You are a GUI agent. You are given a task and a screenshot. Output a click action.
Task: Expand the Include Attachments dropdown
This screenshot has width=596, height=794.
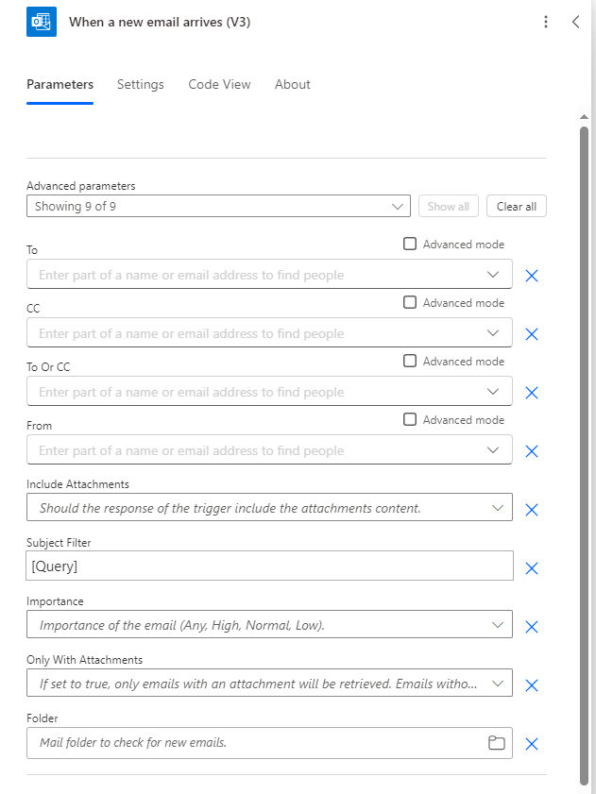[x=498, y=508]
